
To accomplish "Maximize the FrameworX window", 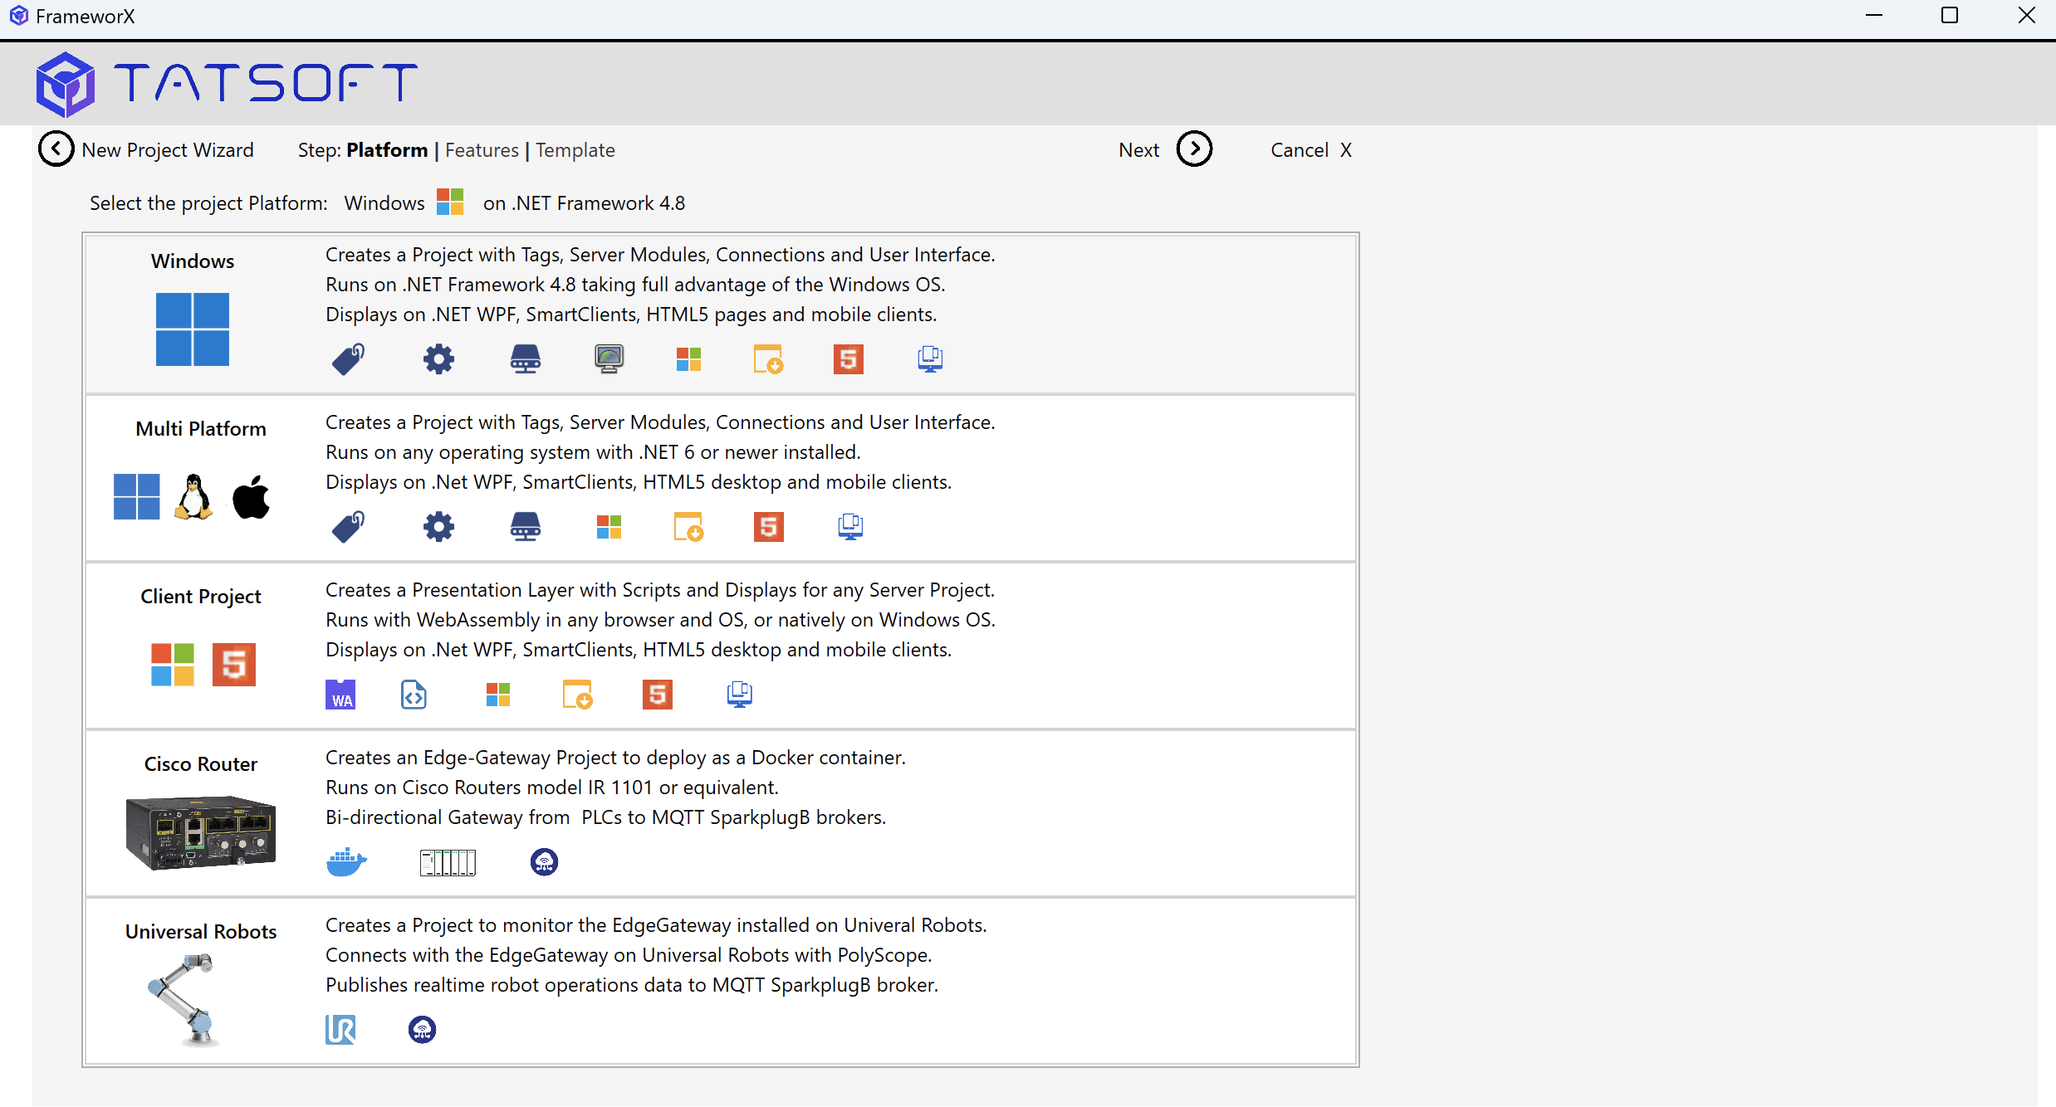I will coord(1950,16).
